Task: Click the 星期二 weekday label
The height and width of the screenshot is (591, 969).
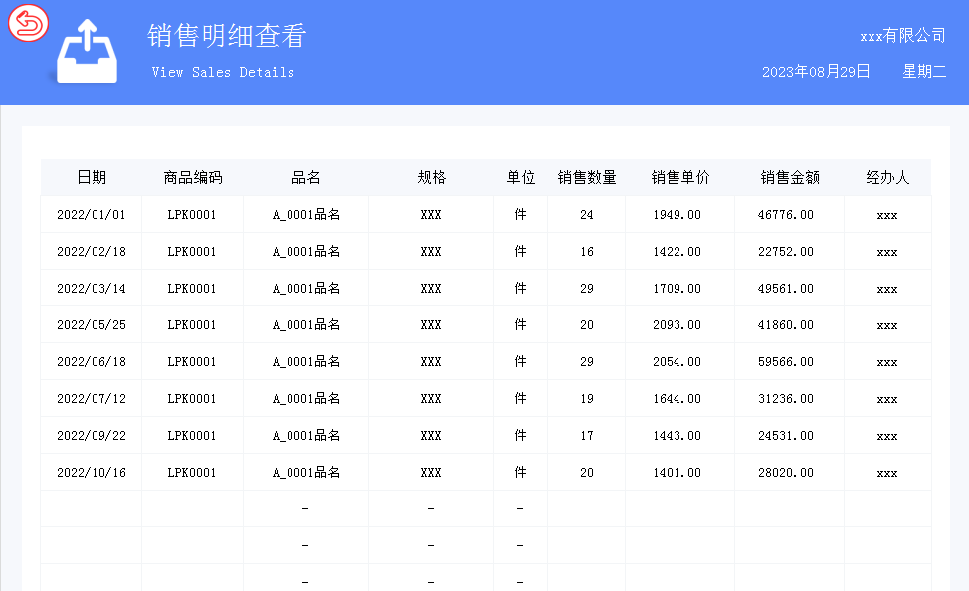Action: [x=924, y=72]
